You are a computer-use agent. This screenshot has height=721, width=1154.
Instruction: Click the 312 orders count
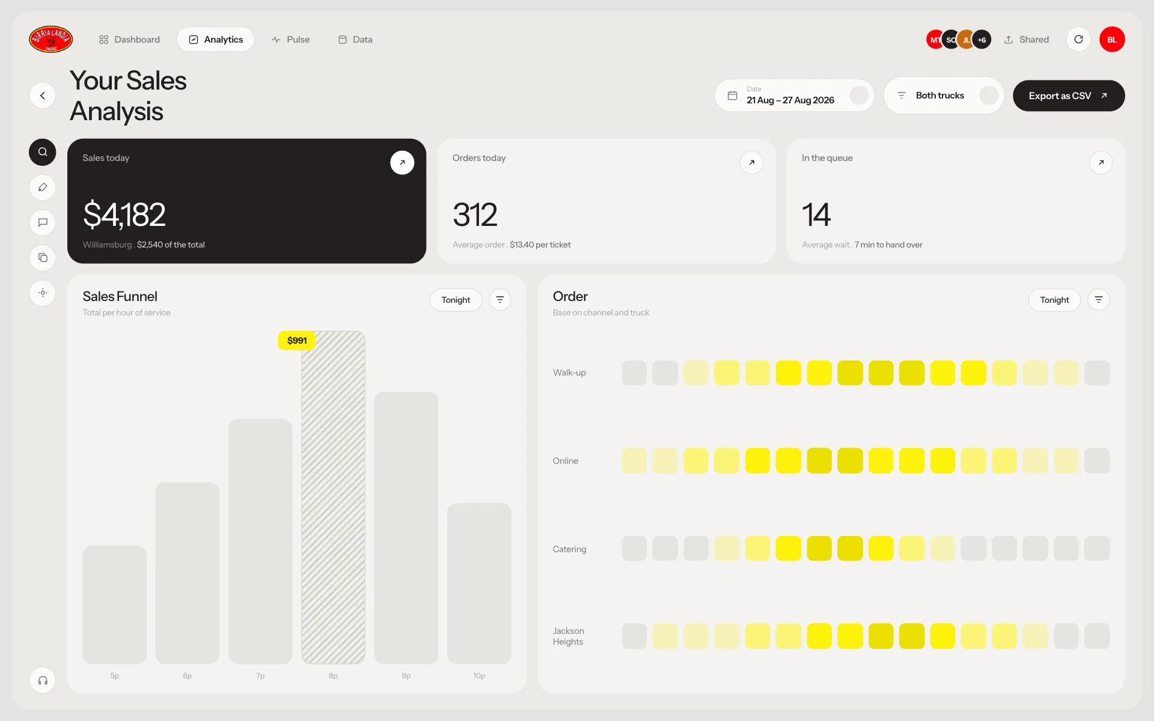coord(475,214)
